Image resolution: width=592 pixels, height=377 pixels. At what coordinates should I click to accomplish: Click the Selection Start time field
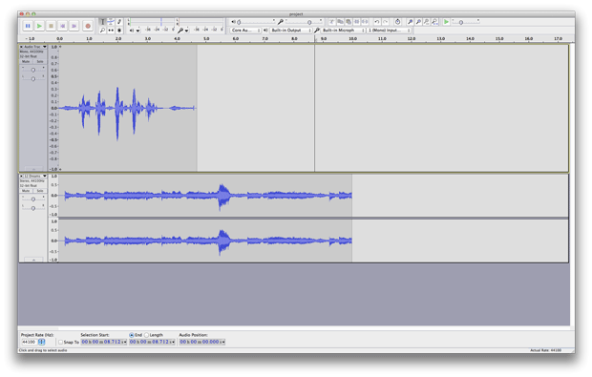click(x=104, y=342)
